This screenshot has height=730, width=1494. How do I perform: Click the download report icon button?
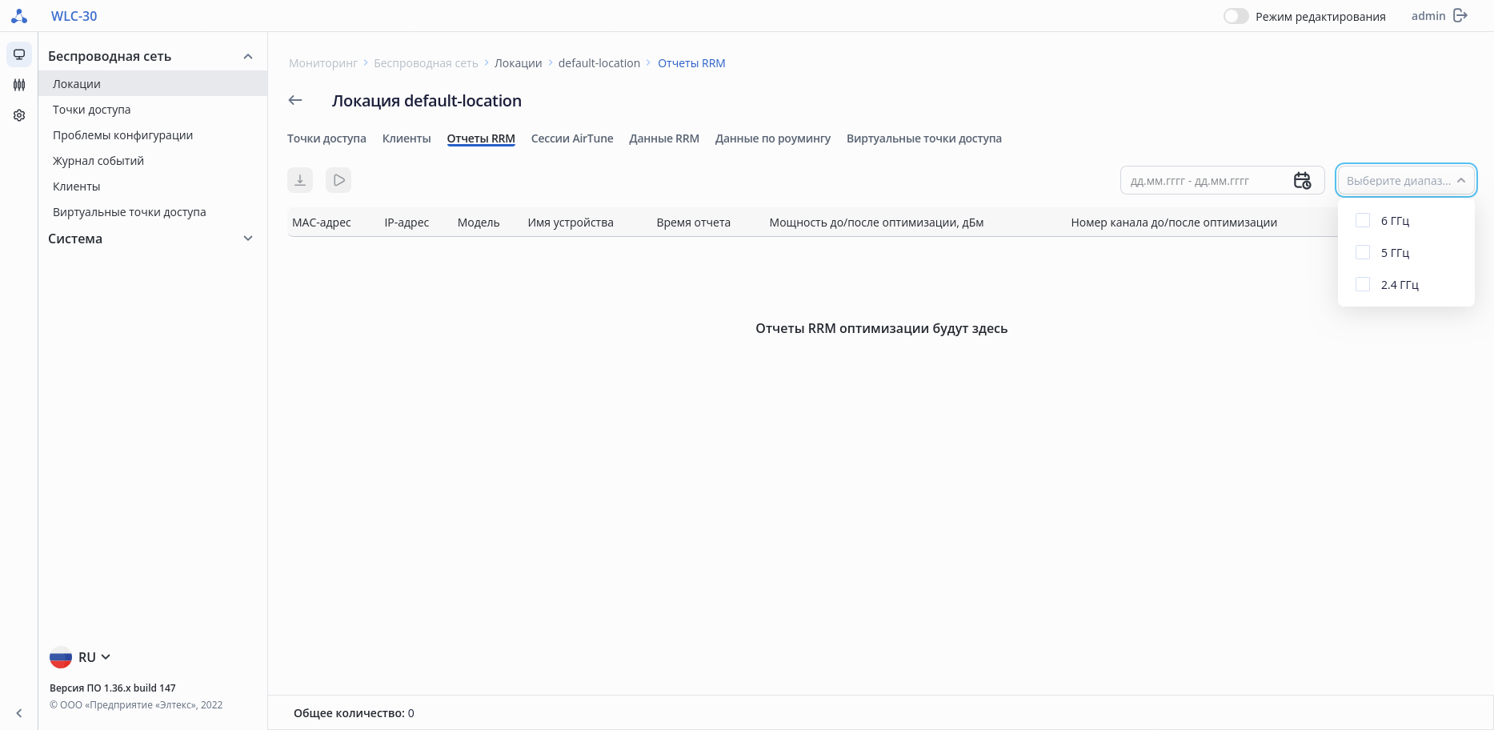[x=300, y=180]
